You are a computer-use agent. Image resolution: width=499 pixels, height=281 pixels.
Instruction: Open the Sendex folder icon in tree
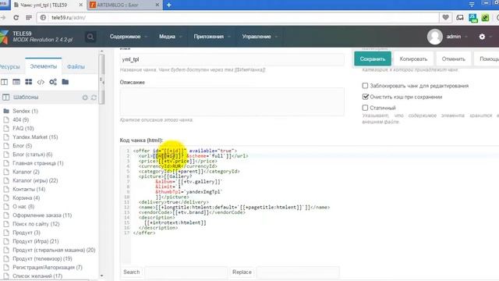(6, 111)
